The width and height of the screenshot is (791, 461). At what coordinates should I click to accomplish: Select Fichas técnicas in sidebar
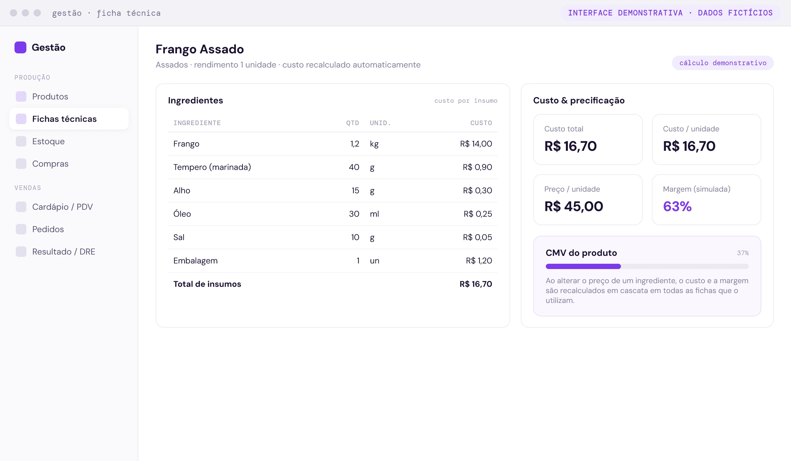click(x=69, y=119)
